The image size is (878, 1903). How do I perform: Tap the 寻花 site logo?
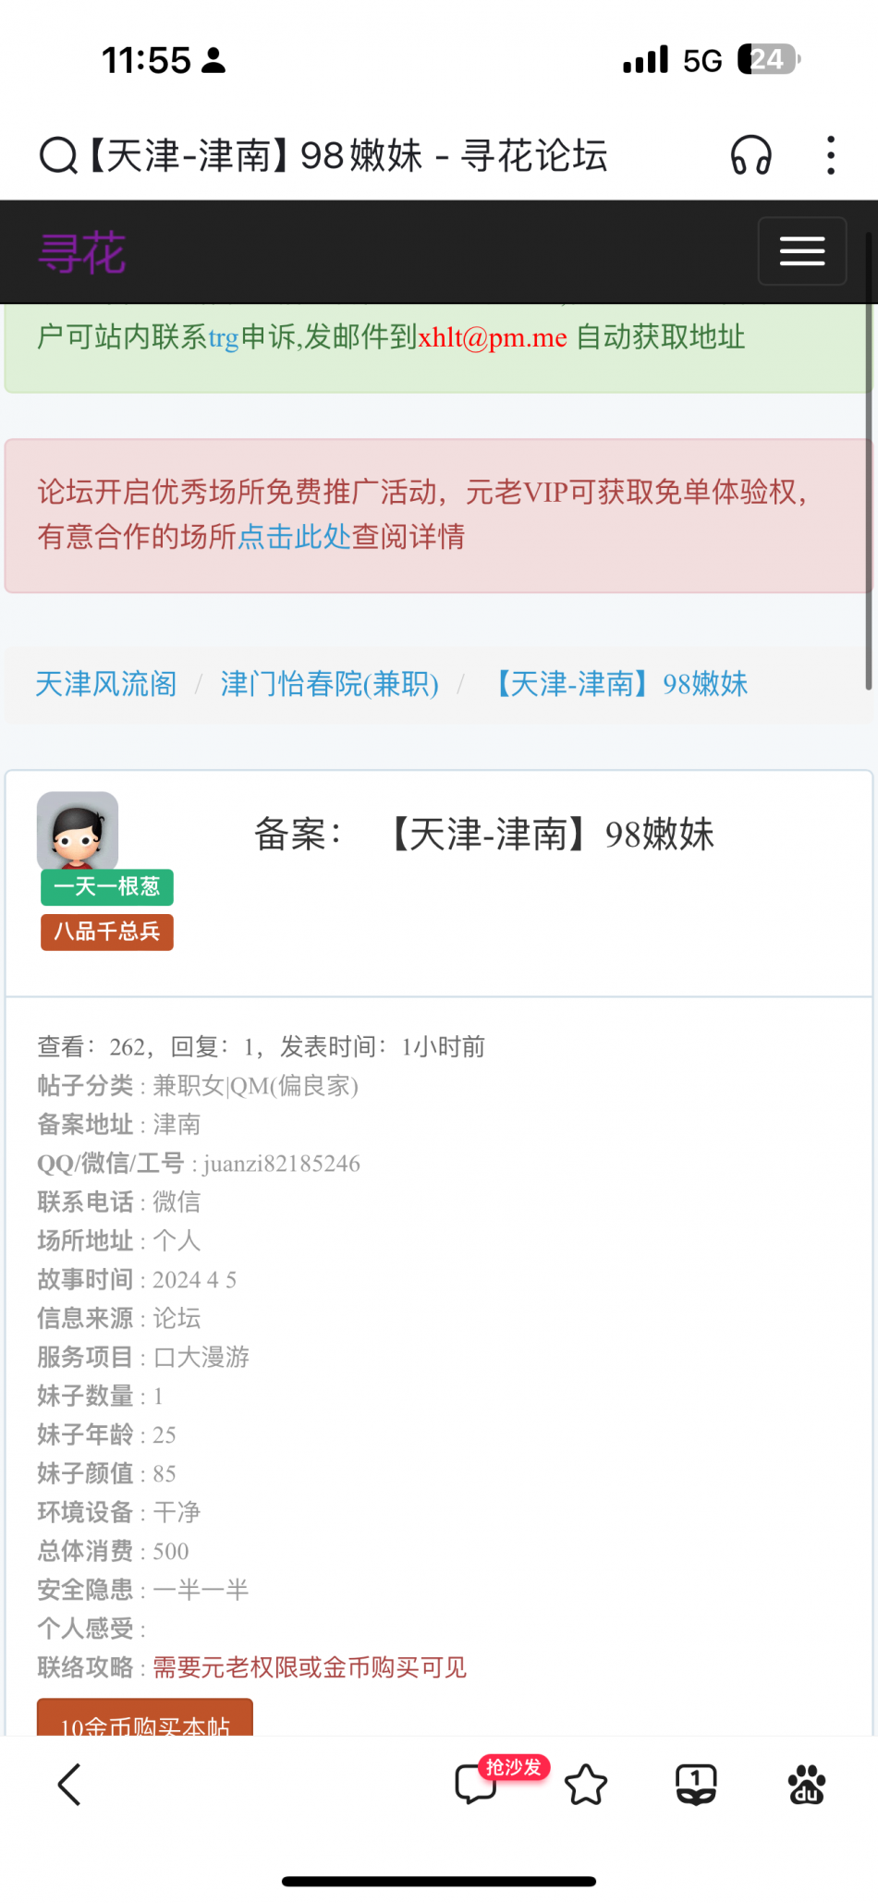[81, 252]
